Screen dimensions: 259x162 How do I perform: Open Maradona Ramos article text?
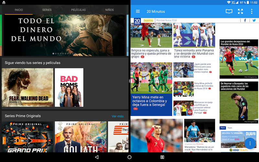click(199, 149)
